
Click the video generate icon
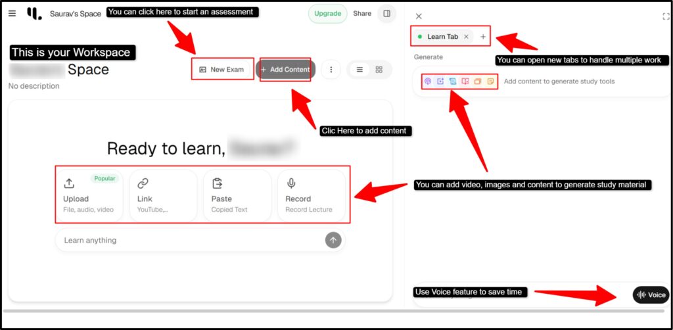pos(440,81)
